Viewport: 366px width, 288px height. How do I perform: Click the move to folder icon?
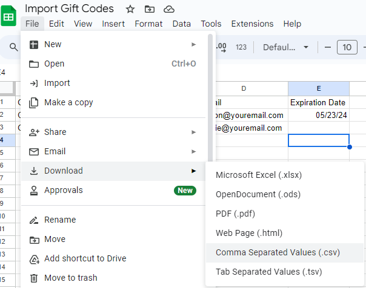pyautogui.click(x=150, y=9)
